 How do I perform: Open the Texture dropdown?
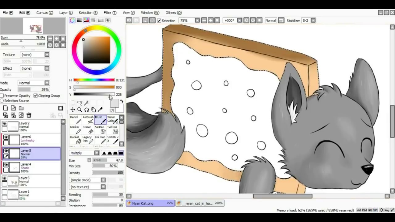35,55
